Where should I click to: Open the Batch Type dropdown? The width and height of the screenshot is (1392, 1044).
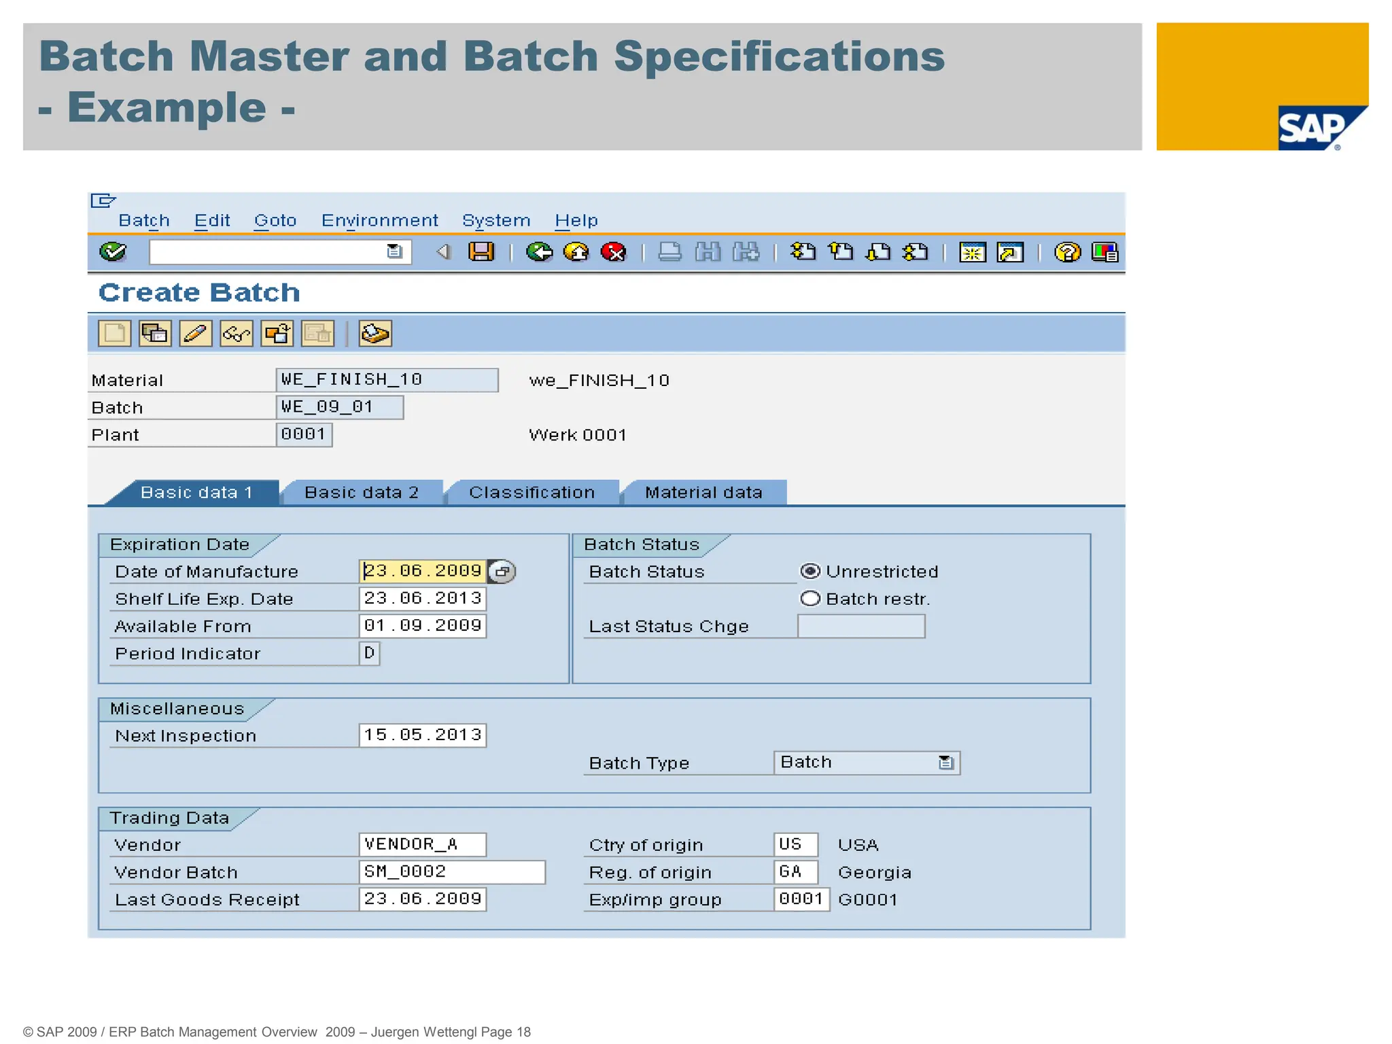945,763
